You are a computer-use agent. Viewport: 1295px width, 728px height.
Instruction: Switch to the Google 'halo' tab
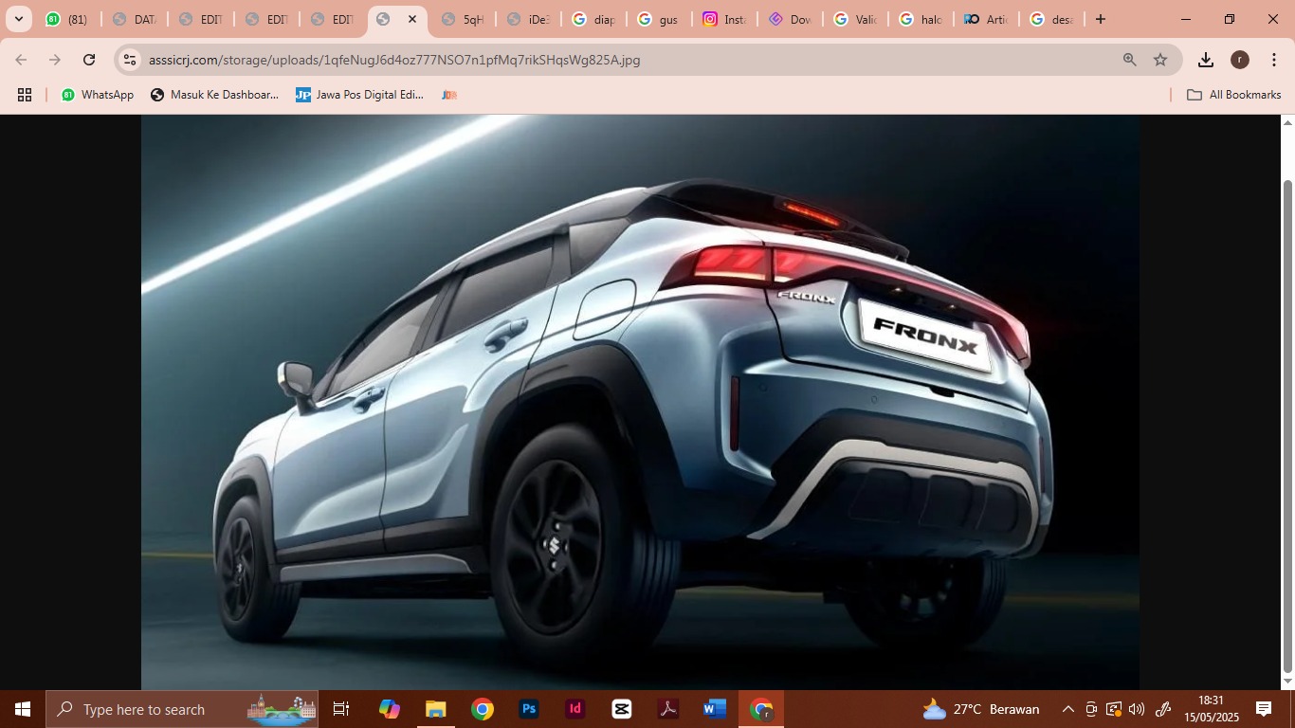coord(923,19)
